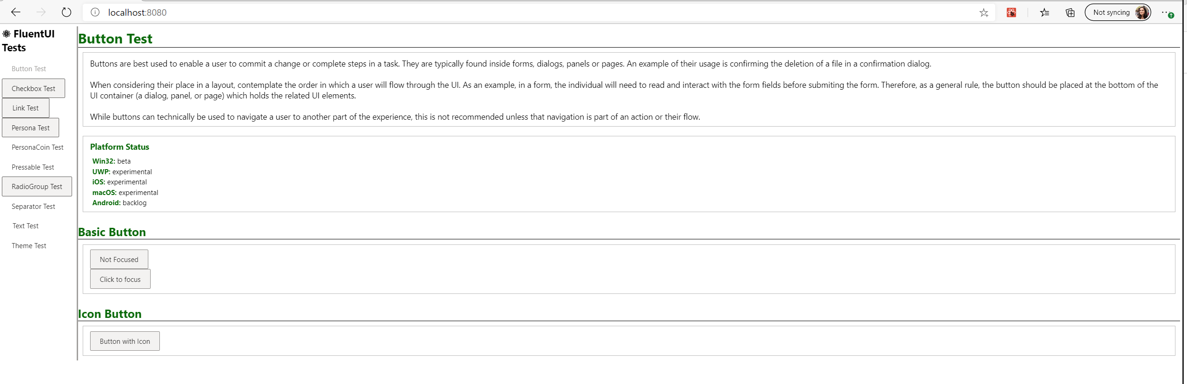
Task: Select RadioGroup Test in the sidebar
Action: tap(37, 186)
